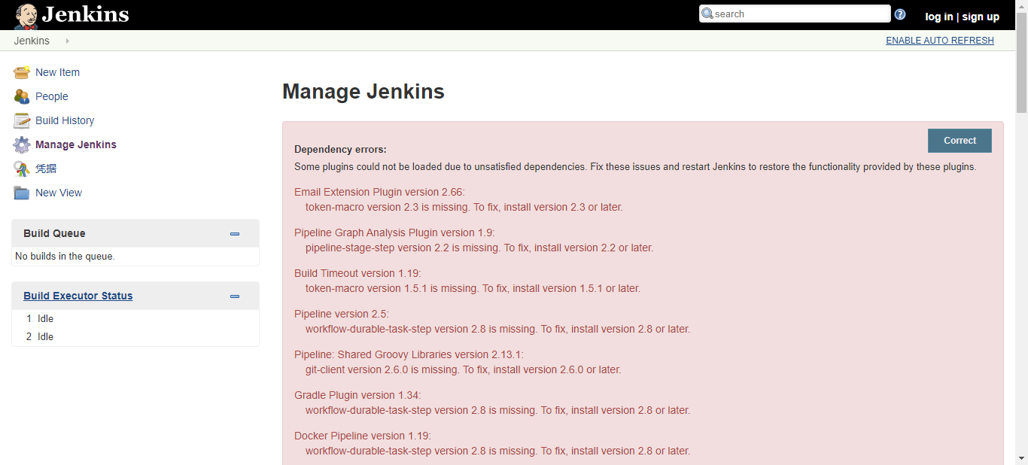Click "pipeline-stage-step version 2.2 is missing" line
The image size is (1028, 465).
coord(479,248)
